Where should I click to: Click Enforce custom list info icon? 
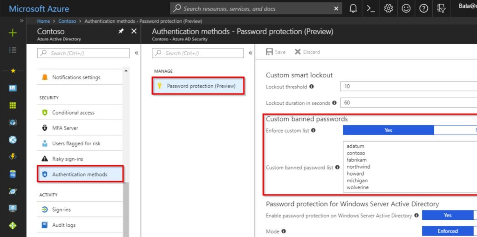[x=313, y=130]
